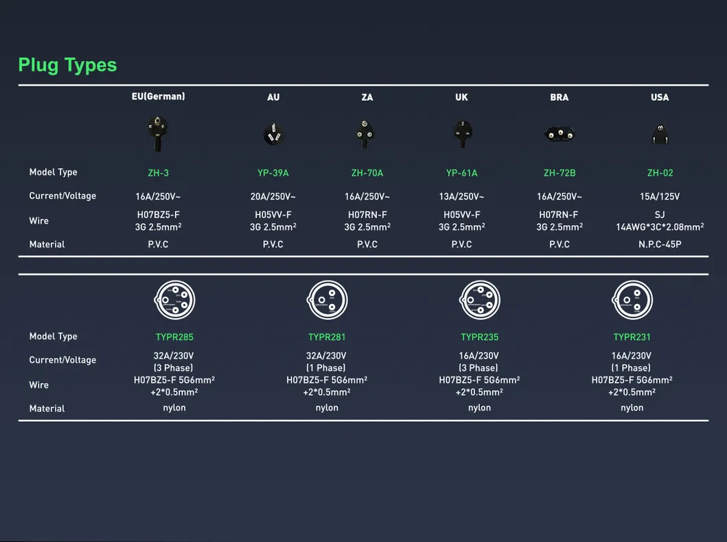
Task: Select the USA plug icon
Action: [x=660, y=134]
